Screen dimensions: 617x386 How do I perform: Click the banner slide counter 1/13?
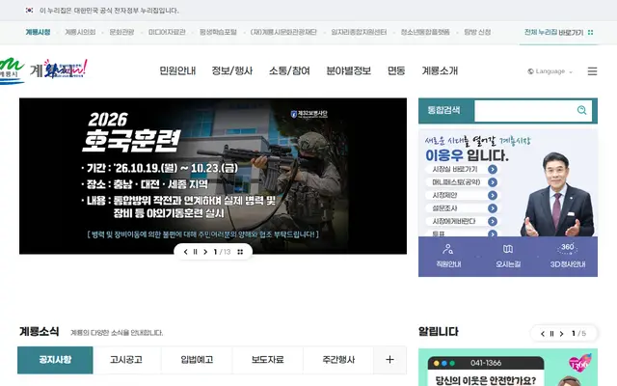pos(222,252)
